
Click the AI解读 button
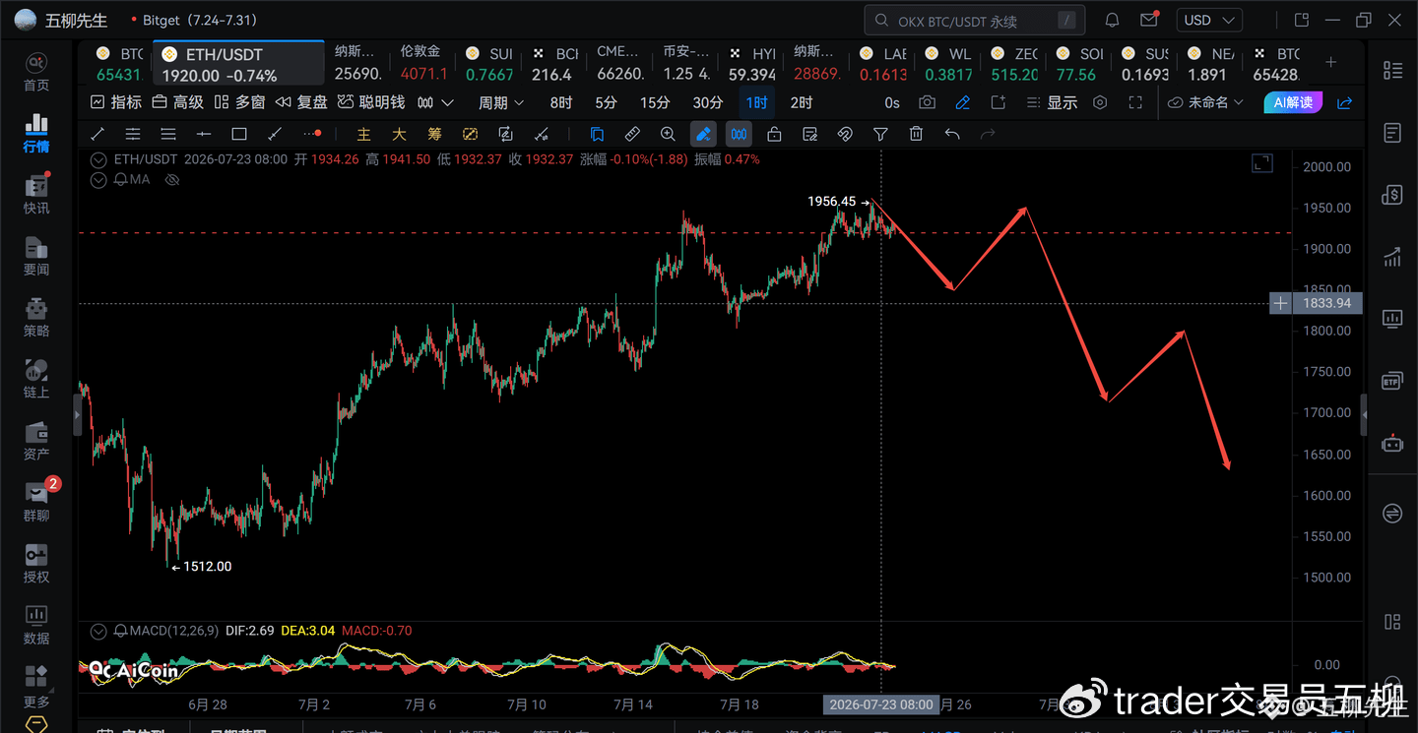[x=1293, y=102]
